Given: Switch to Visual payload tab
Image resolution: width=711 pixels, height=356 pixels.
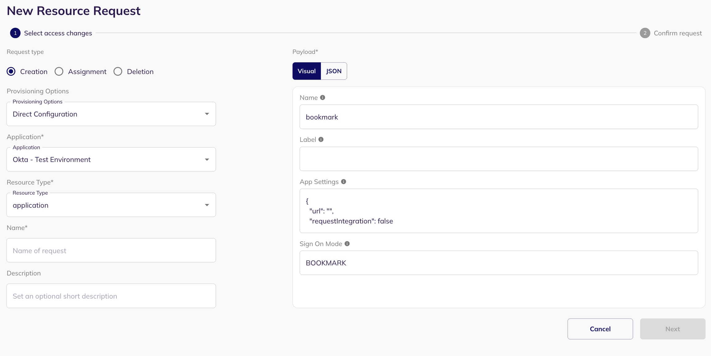Looking at the screenshot, I should [x=306, y=71].
